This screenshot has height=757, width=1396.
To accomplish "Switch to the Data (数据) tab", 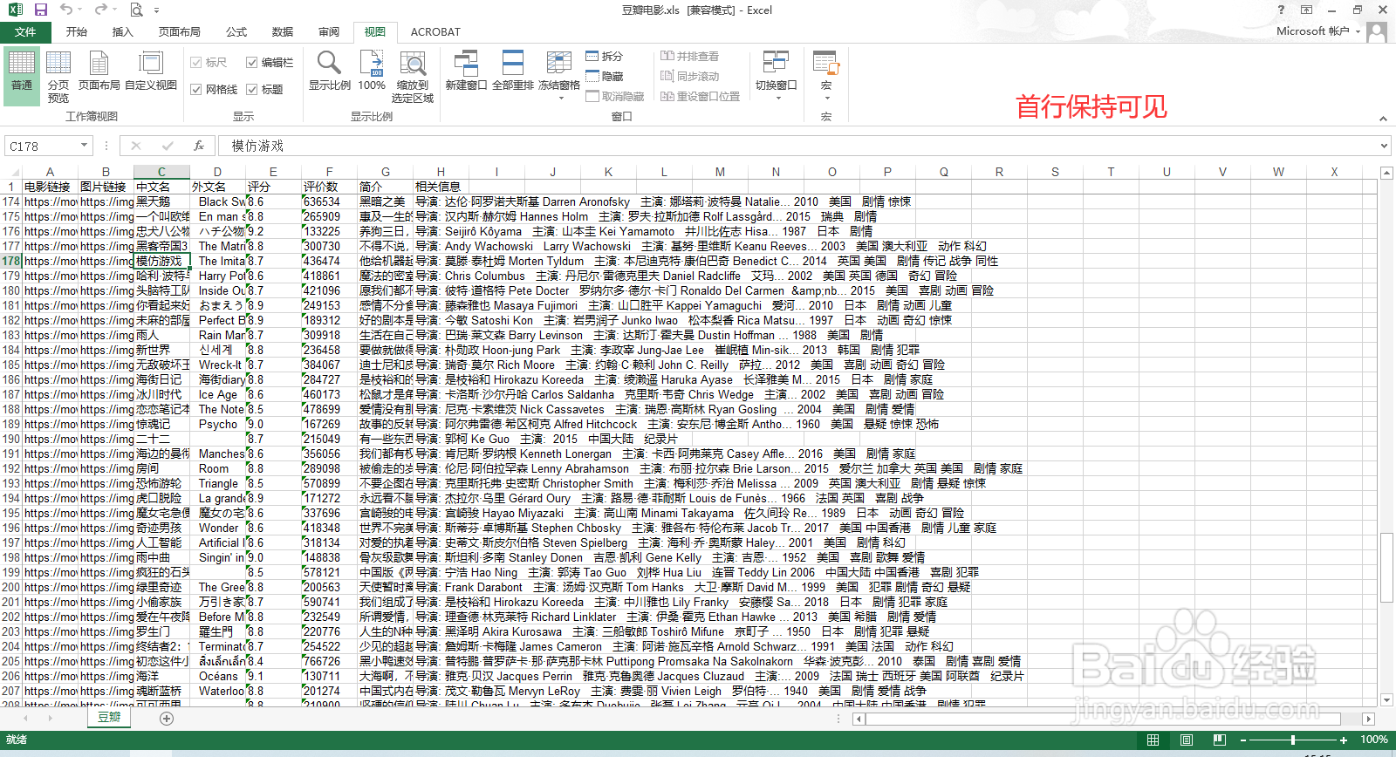I will coord(283,32).
